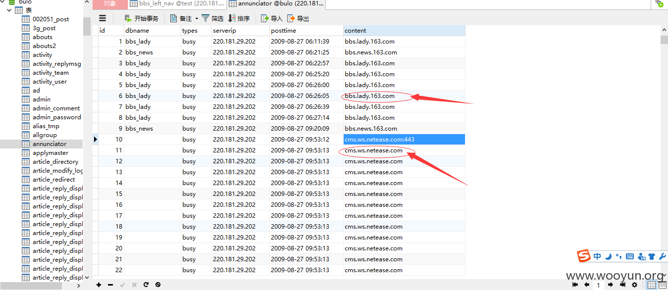Click the new tab icon at top right
This screenshot has height=290, width=668.
[x=659, y=3]
